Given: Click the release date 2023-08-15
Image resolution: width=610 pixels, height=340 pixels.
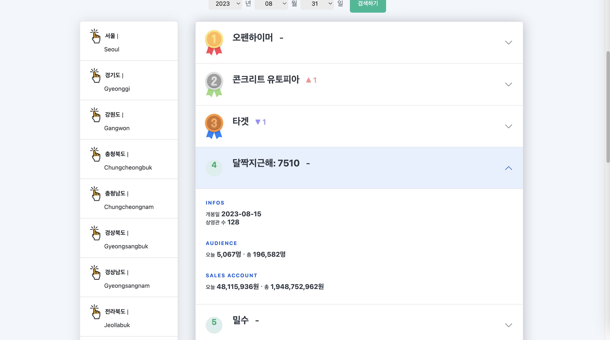Looking at the screenshot, I should (241, 214).
